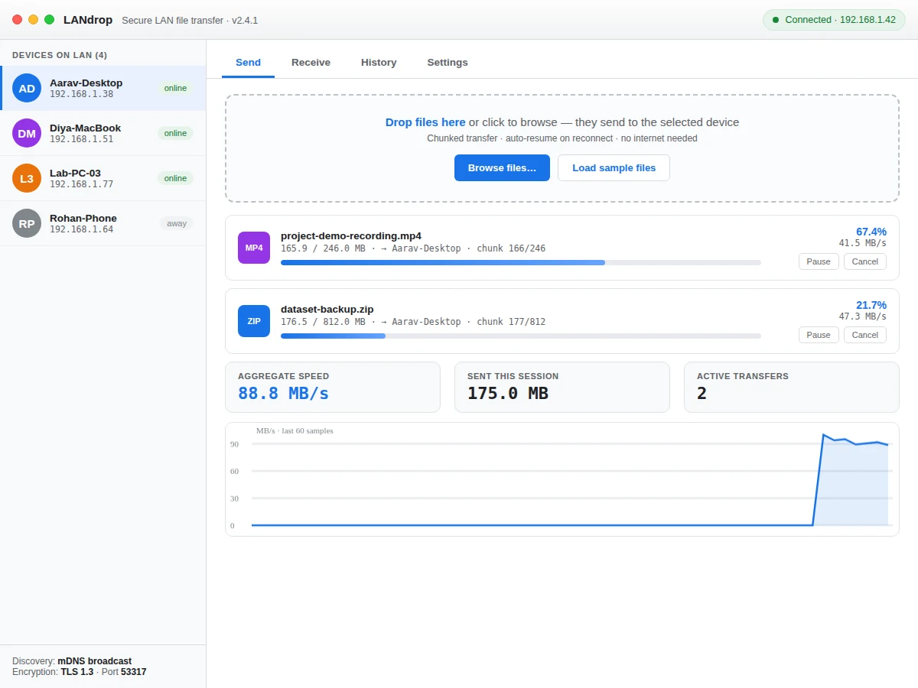Image resolution: width=918 pixels, height=688 pixels.
Task: Select the Lab-PC-03 device name
Action: pos(75,173)
